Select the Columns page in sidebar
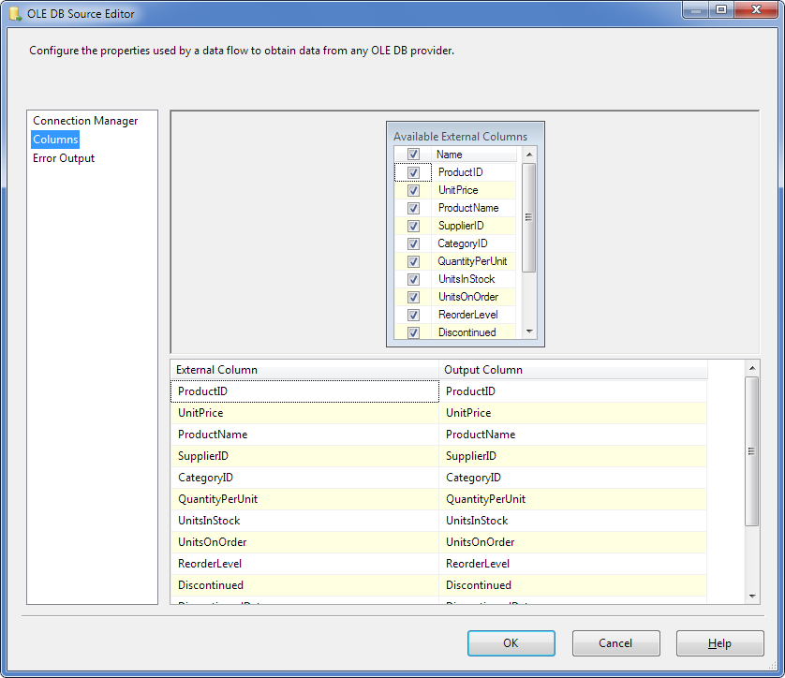Screen dimensions: 785x678 55,140
